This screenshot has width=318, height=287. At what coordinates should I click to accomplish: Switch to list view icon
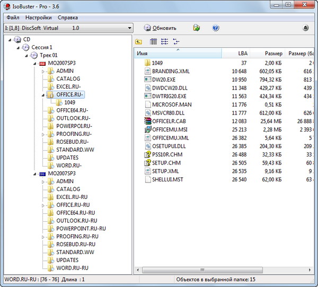(x=164, y=41)
